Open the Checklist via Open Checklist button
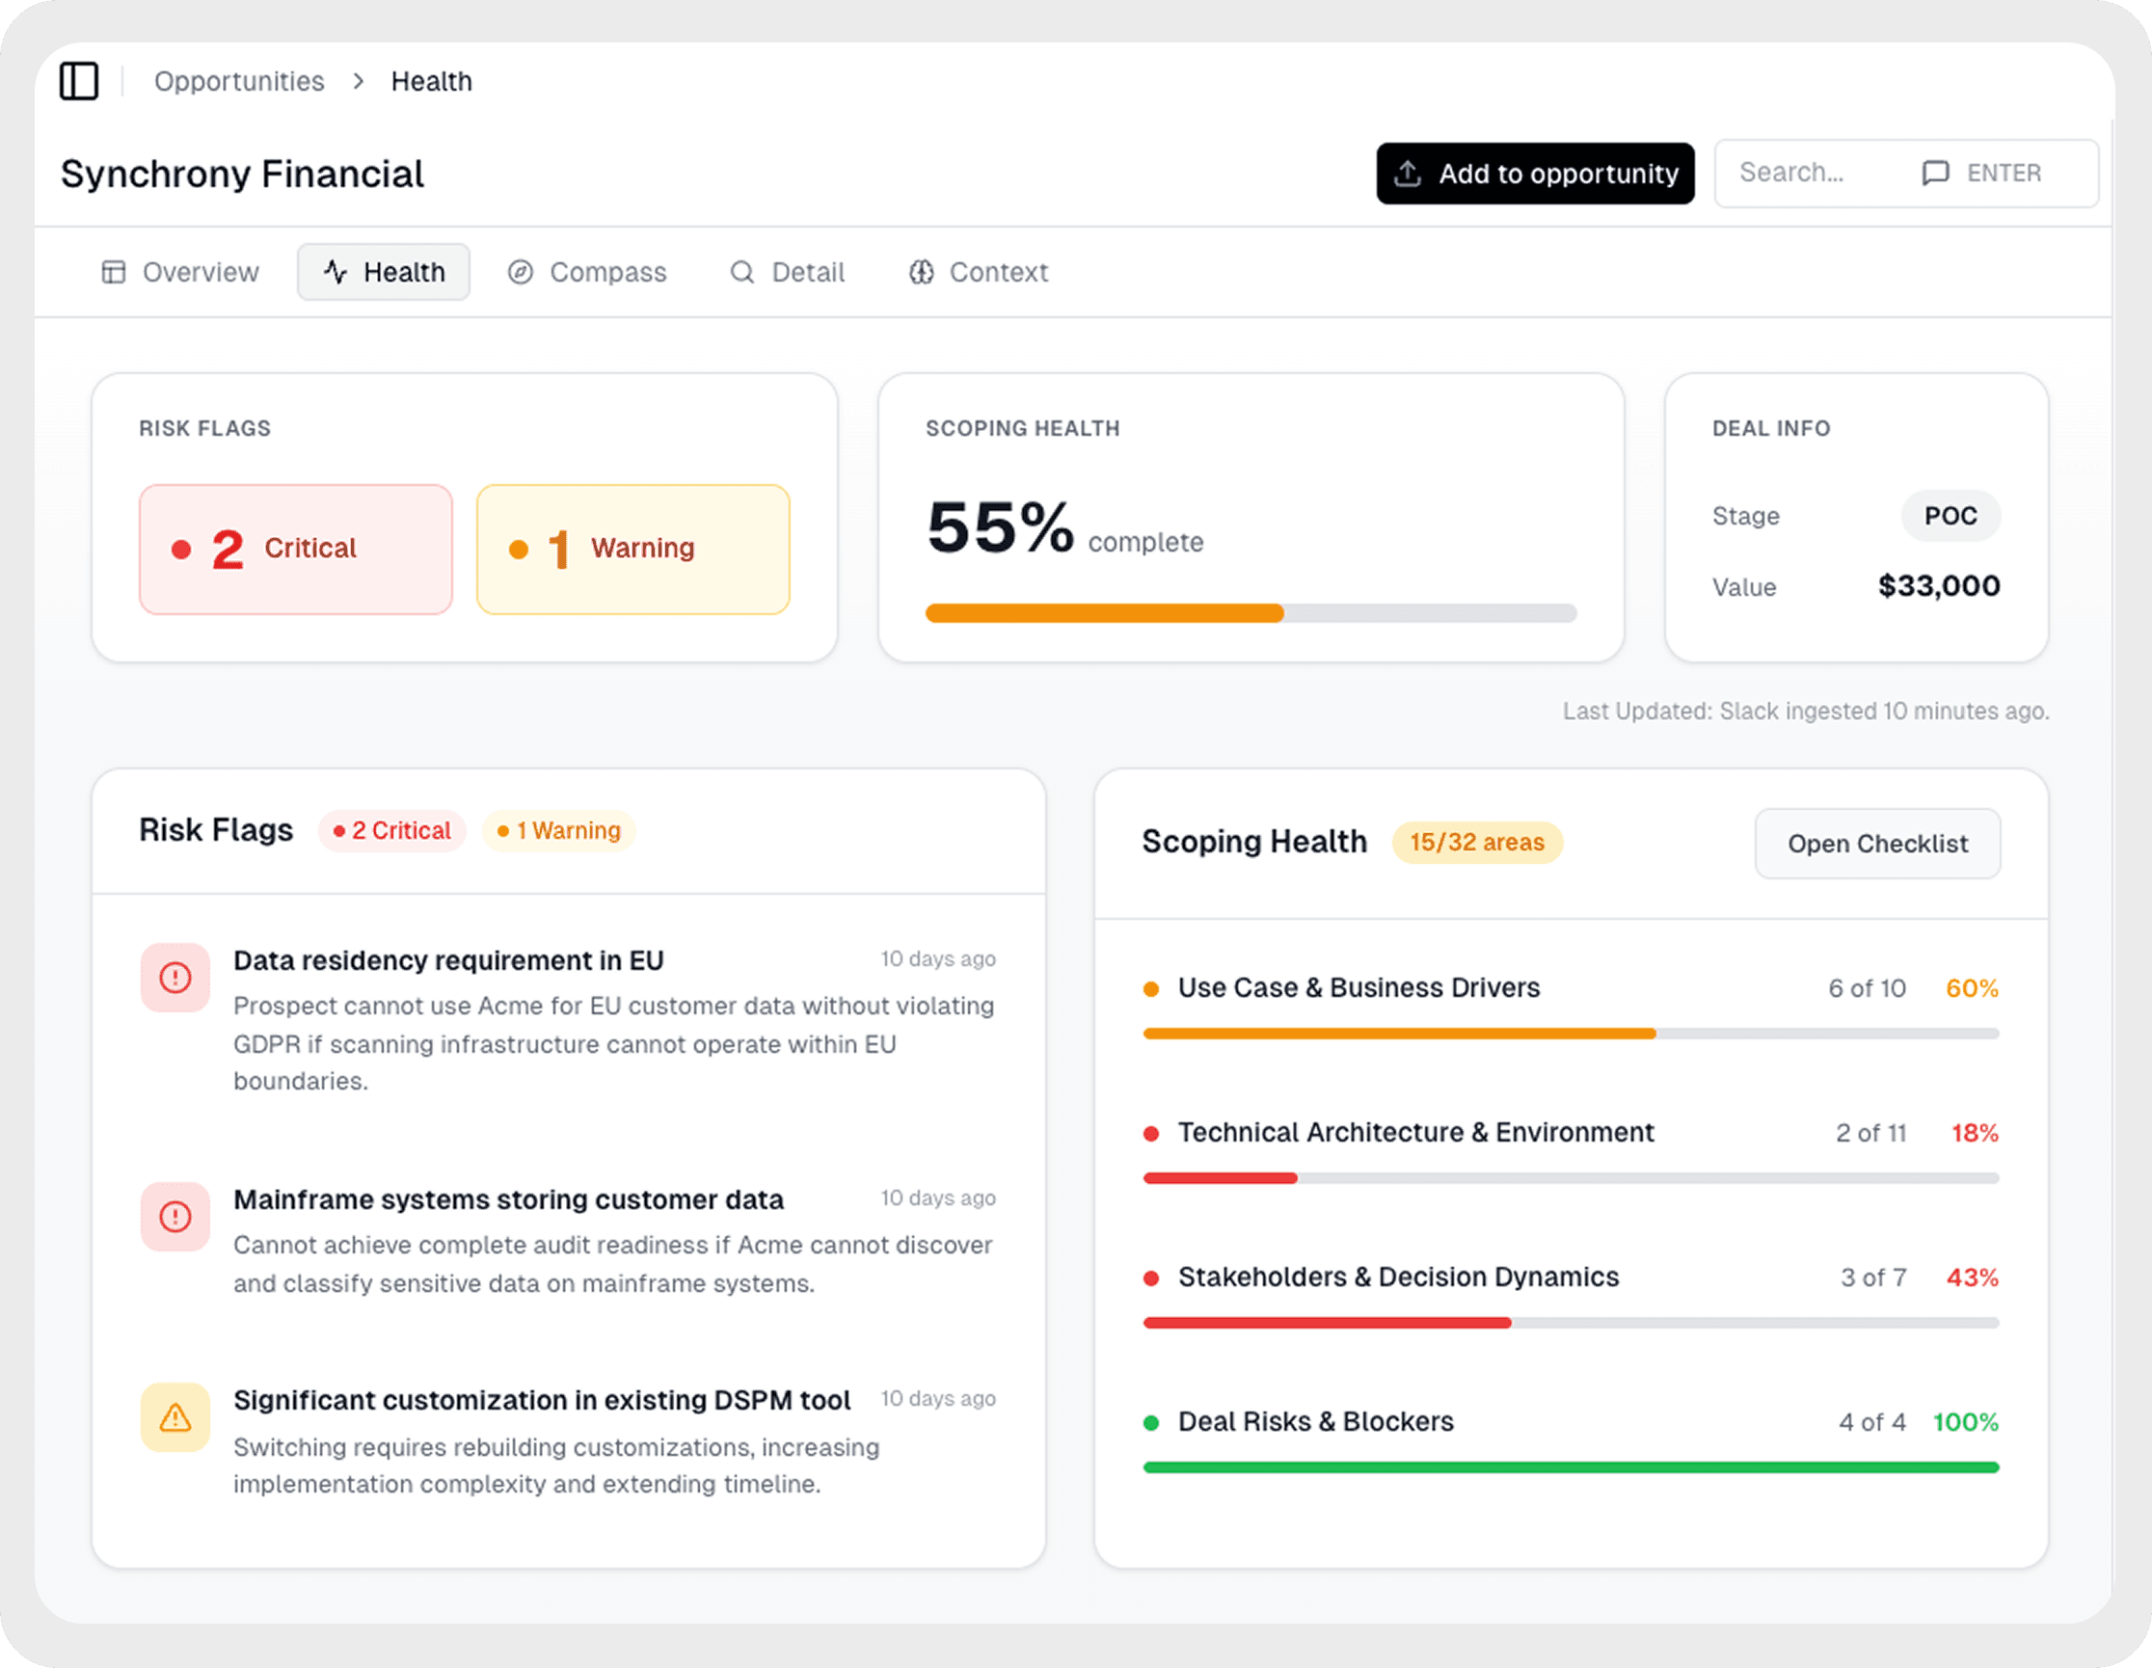2152x1668 pixels. coord(1876,844)
